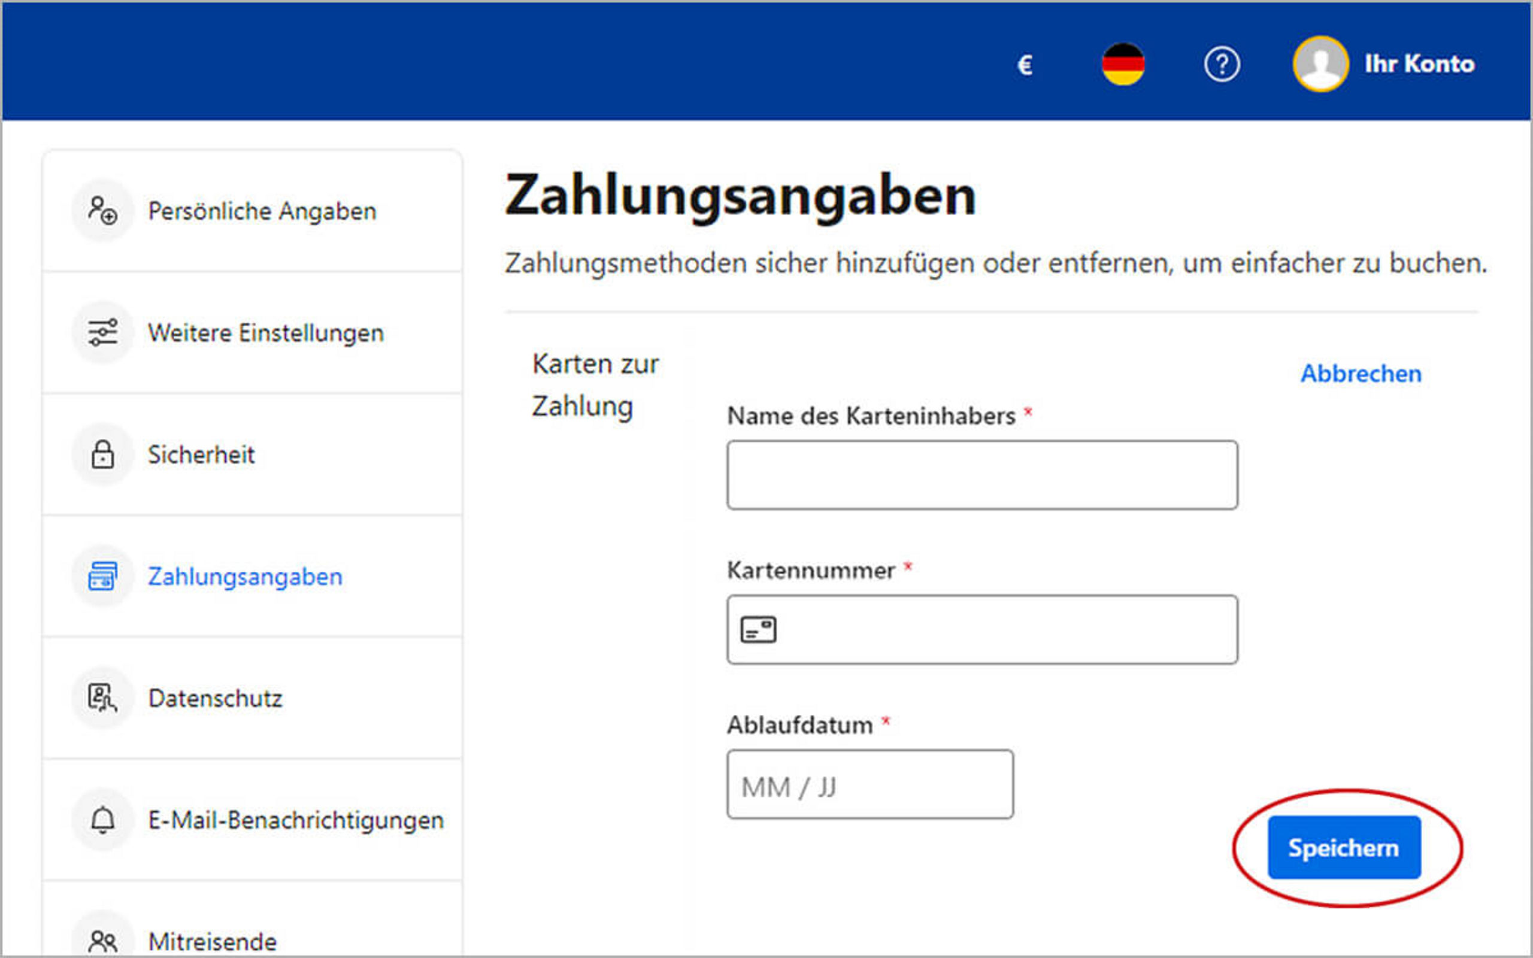Image resolution: width=1533 pixels, height=958 pixels.
Task: Click the credit card Zahlungsangaben icon
Action: coord(102,576)
